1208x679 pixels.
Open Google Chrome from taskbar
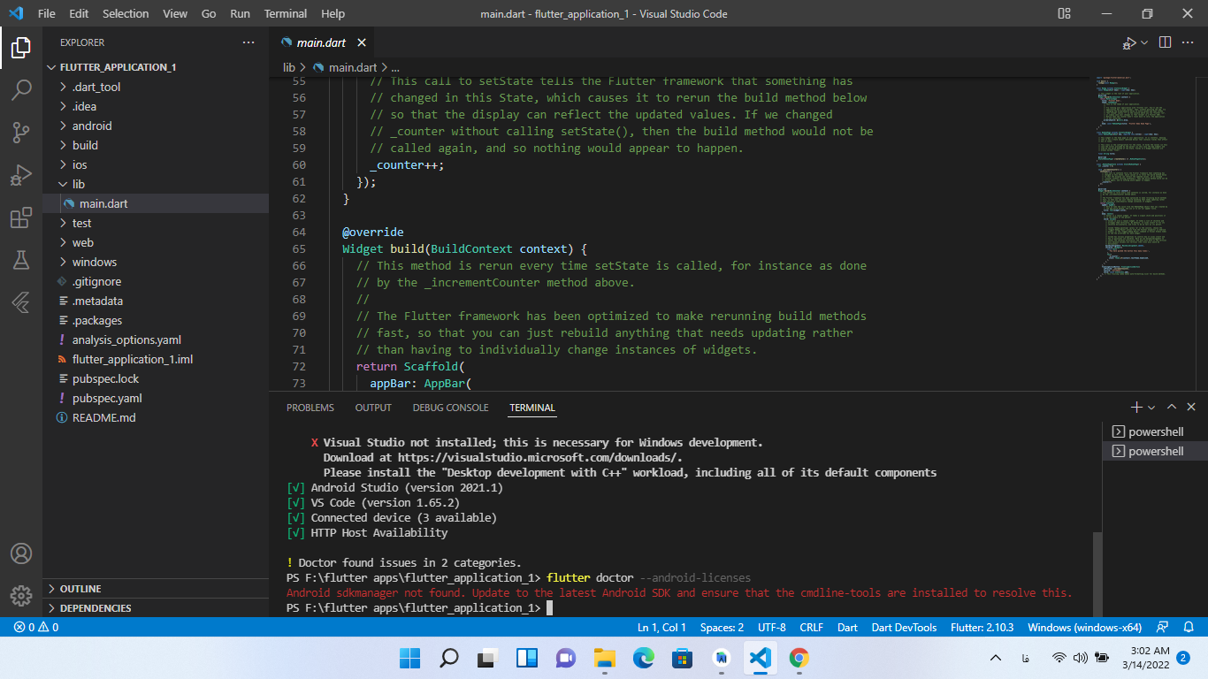[x=799, y=658]
